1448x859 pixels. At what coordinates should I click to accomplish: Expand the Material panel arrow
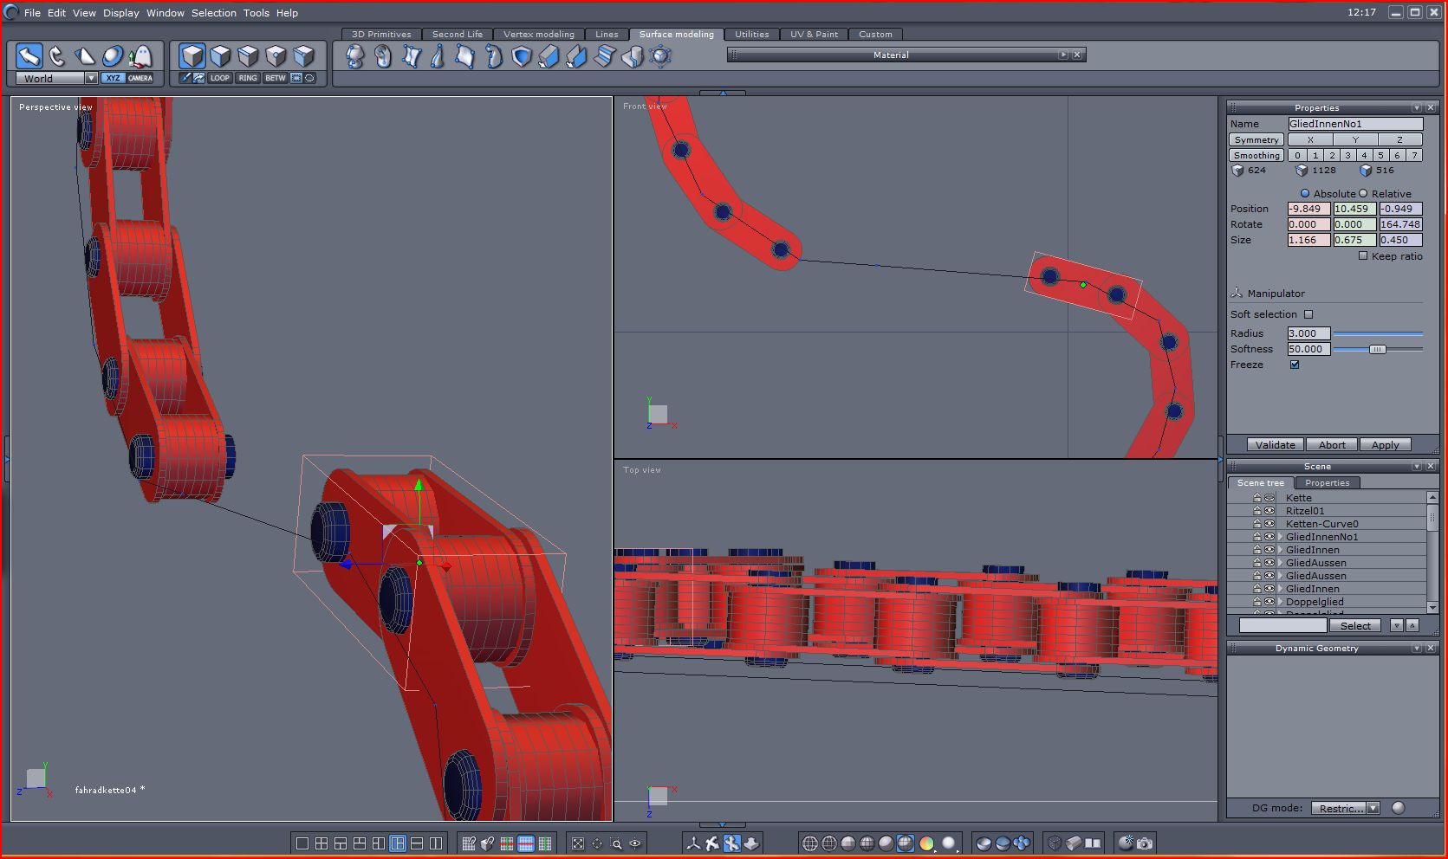[1063, 55]
